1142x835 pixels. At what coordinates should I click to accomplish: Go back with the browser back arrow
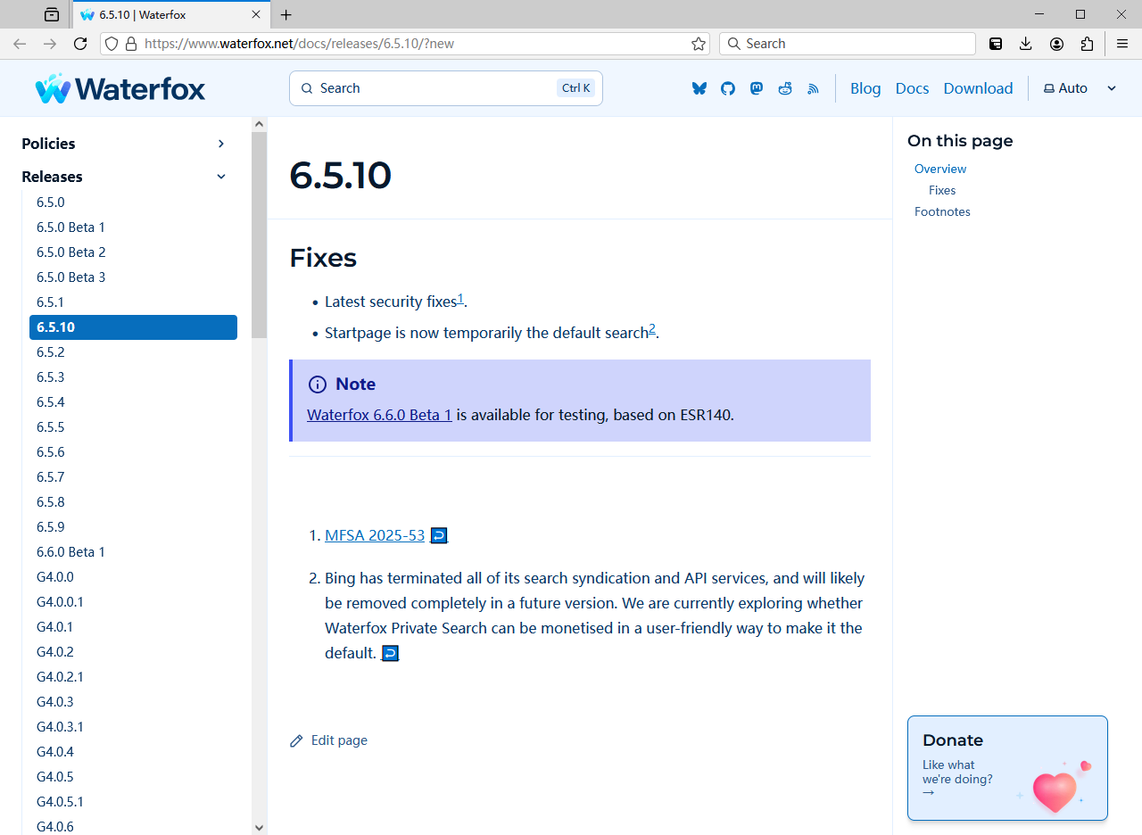[x=20, y=44]
